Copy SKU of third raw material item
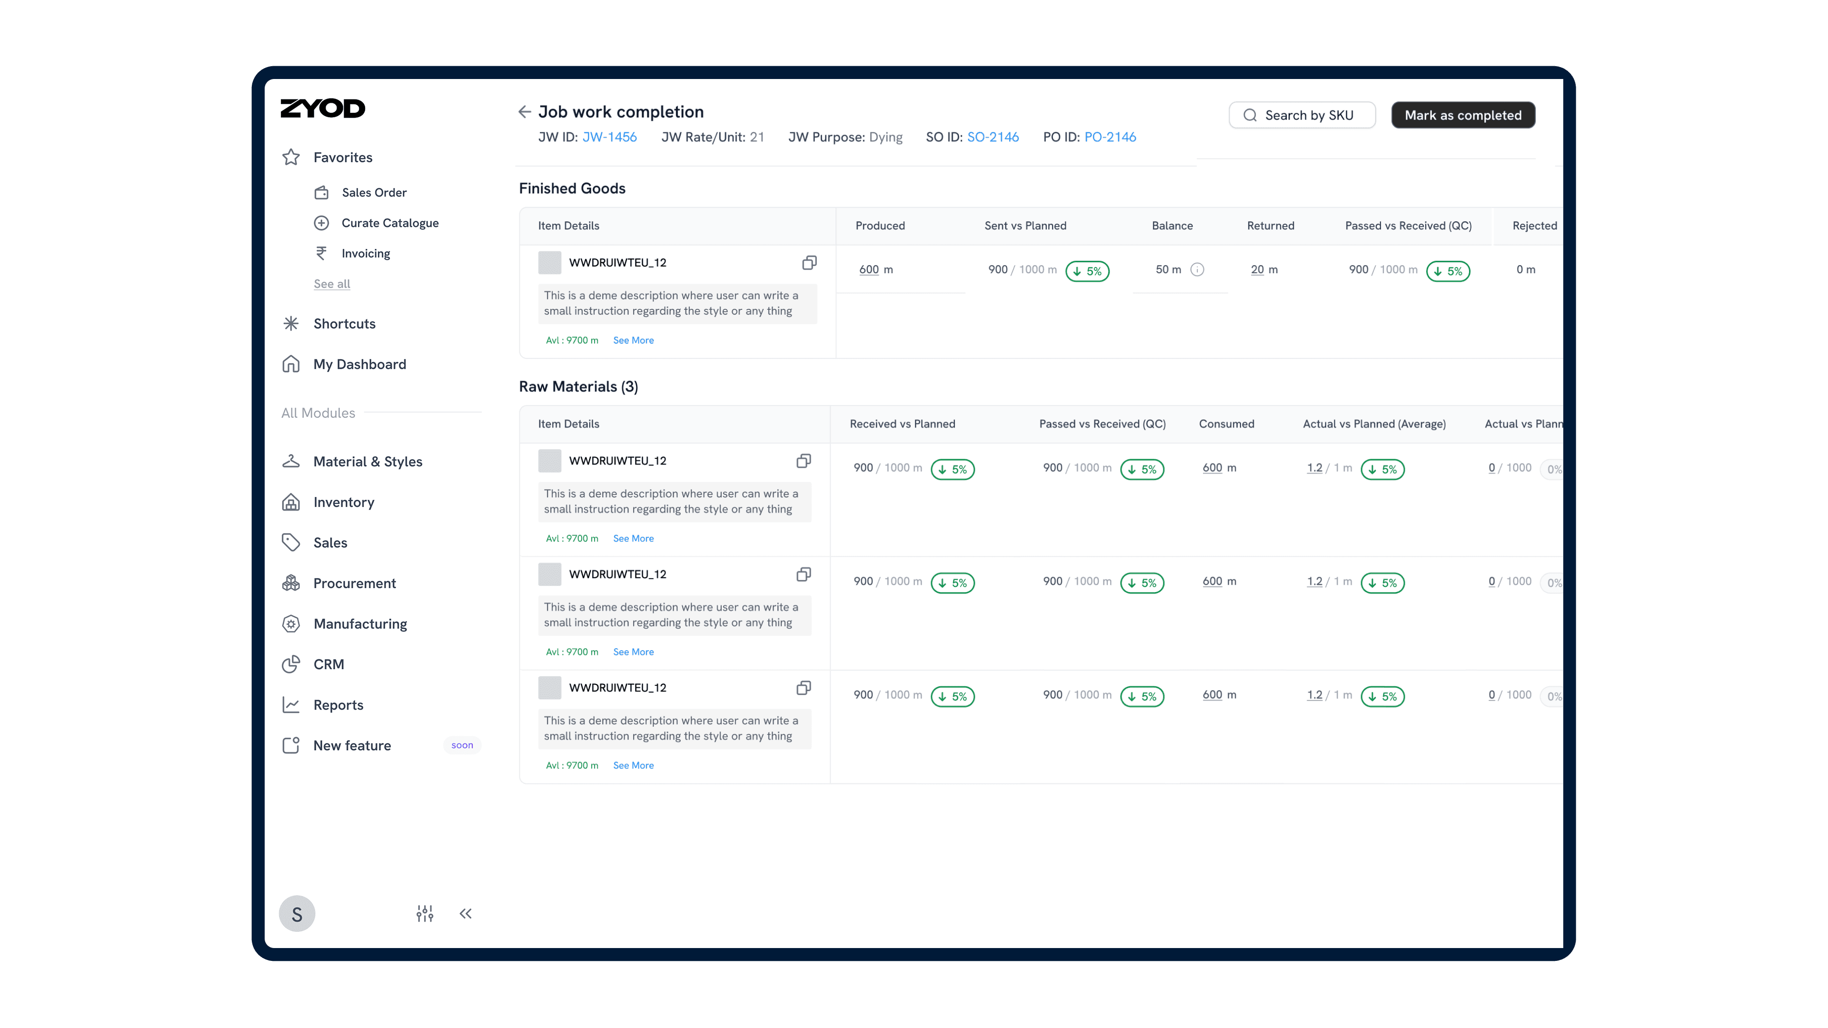The image size is (1828, 1028). (803, 688)
